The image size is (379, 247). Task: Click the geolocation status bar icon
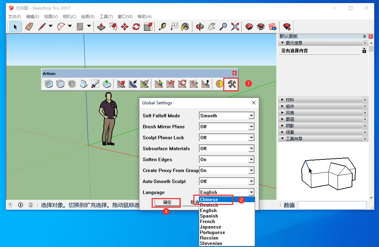click(10, 205)
